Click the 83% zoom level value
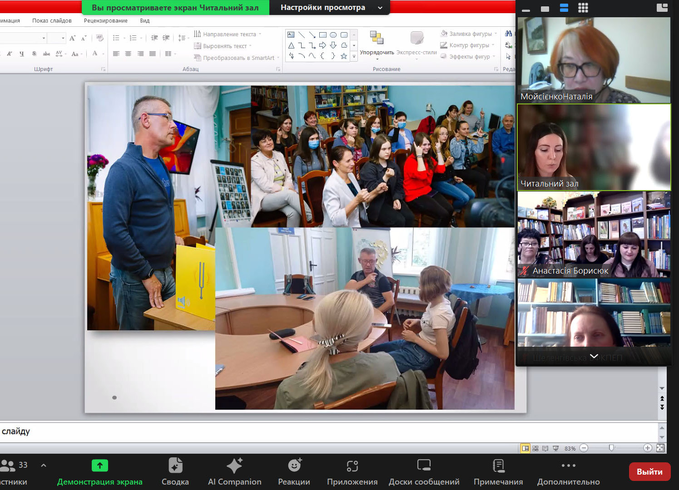 570,448
